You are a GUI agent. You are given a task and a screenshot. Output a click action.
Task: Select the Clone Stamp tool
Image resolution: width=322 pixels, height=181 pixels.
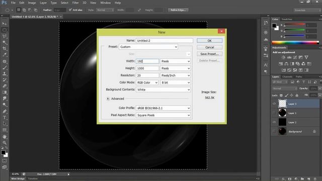pos(5,74)
